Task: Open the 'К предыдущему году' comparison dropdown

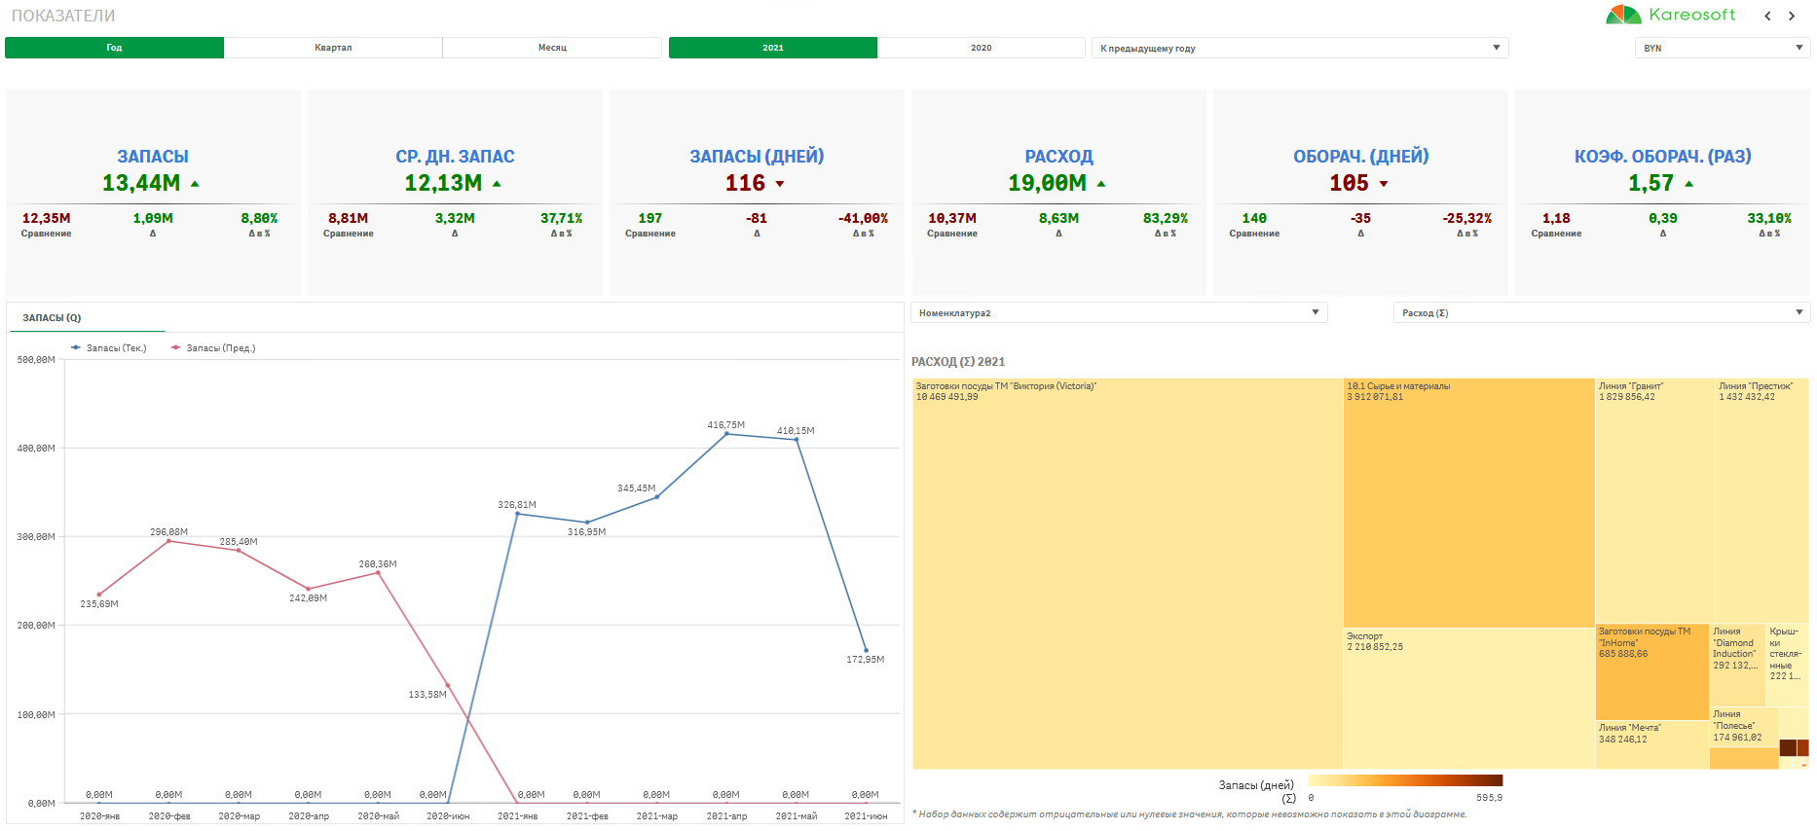Action: click(x=1299, y=48)
